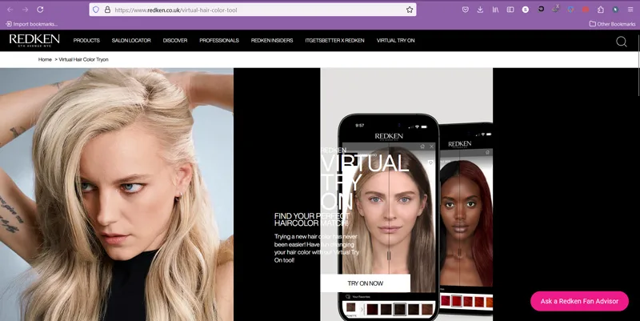This screenshot has height=321, width=640.
Task: Open the site search magnifier icon
Action: click(622, 42)
